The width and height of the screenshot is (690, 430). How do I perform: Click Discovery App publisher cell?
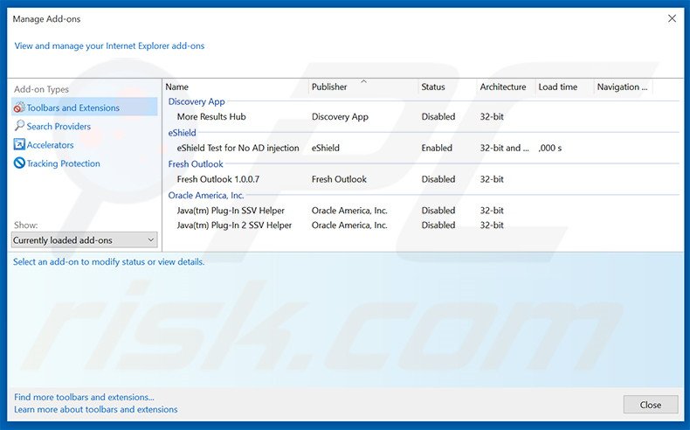point(340,116)
